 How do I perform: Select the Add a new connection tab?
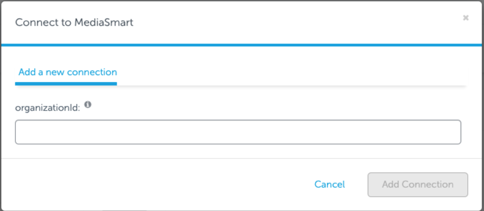point(68,72)
